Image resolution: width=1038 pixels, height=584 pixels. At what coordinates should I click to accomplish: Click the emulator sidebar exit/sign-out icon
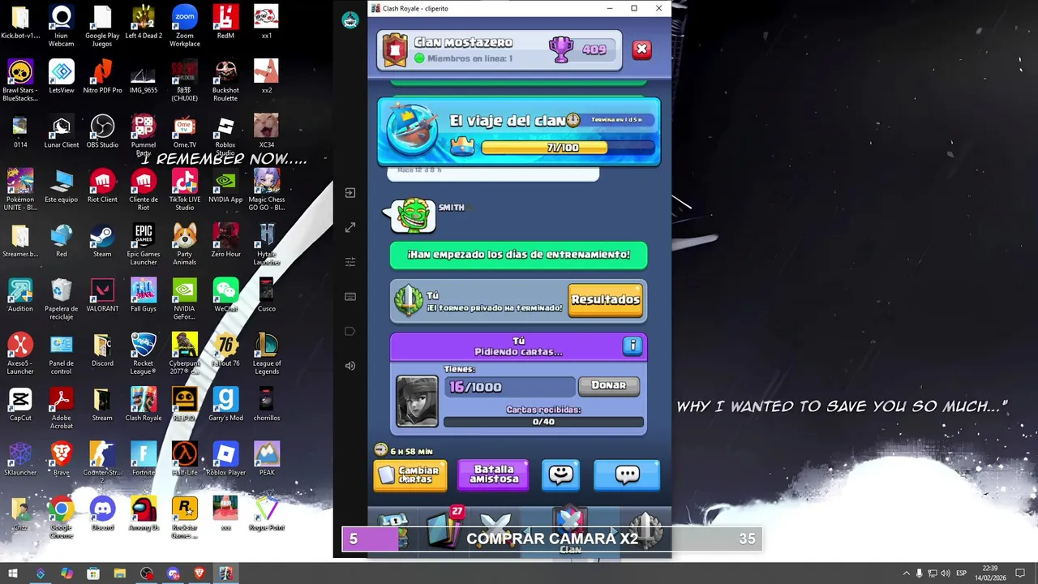[350, 193]
